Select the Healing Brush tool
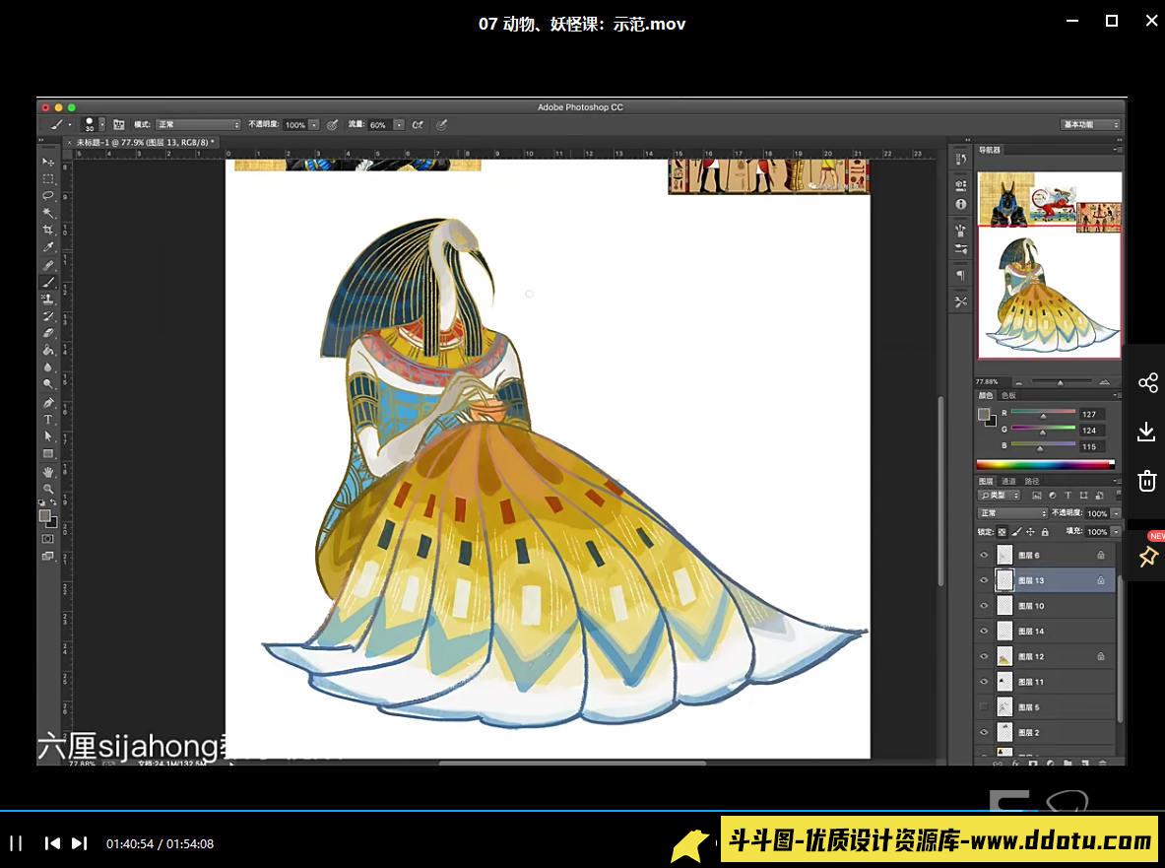The height and width of the screenshot is (868, 1165). click(x=48, y=265)
